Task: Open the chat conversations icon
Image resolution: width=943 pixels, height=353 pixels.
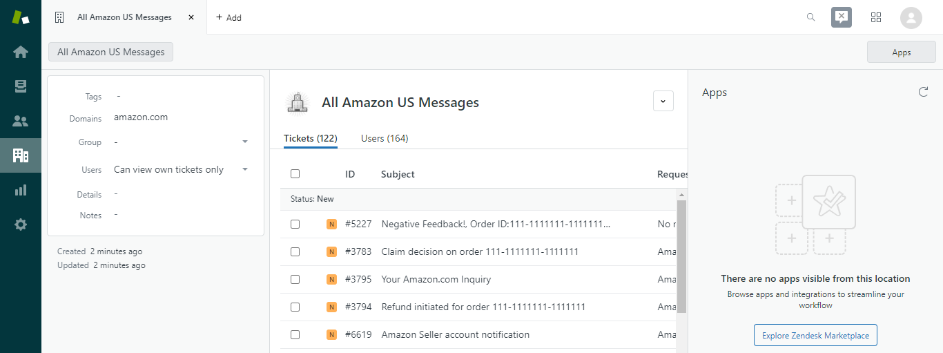Action: [842, 17]
